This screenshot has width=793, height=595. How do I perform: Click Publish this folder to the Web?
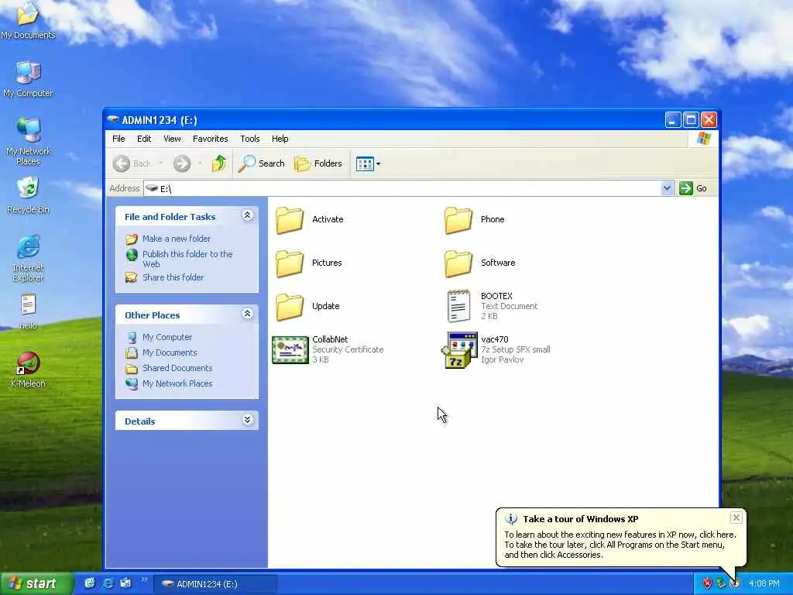tap(187, 259)
